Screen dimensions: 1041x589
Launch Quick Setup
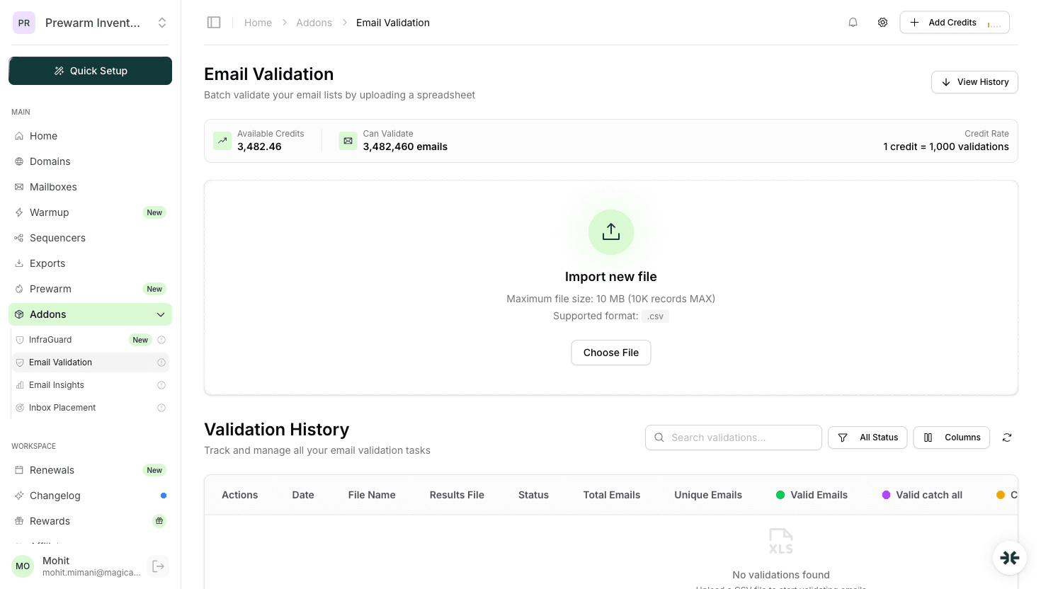click(x=90, y=71)
